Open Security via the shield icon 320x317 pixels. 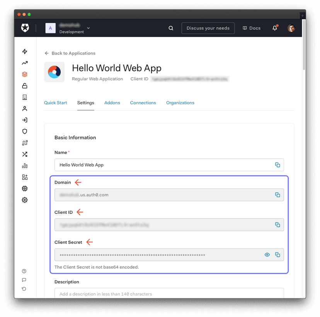(x=24, y=131)
